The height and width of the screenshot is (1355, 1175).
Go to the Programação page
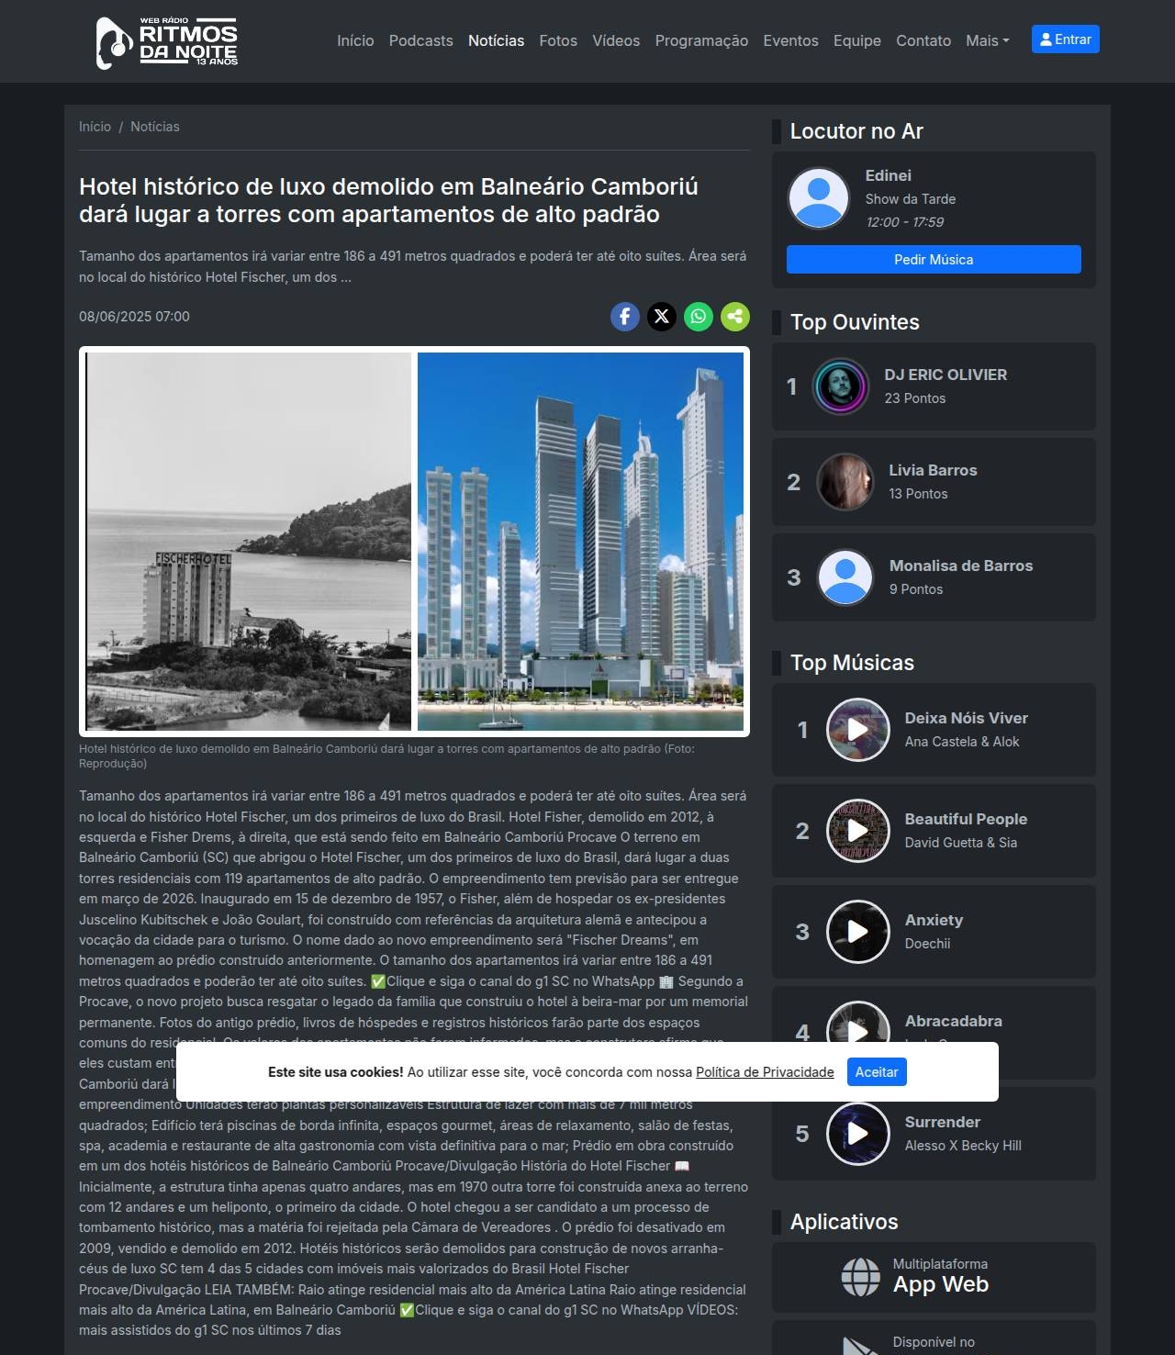(701, 40)
